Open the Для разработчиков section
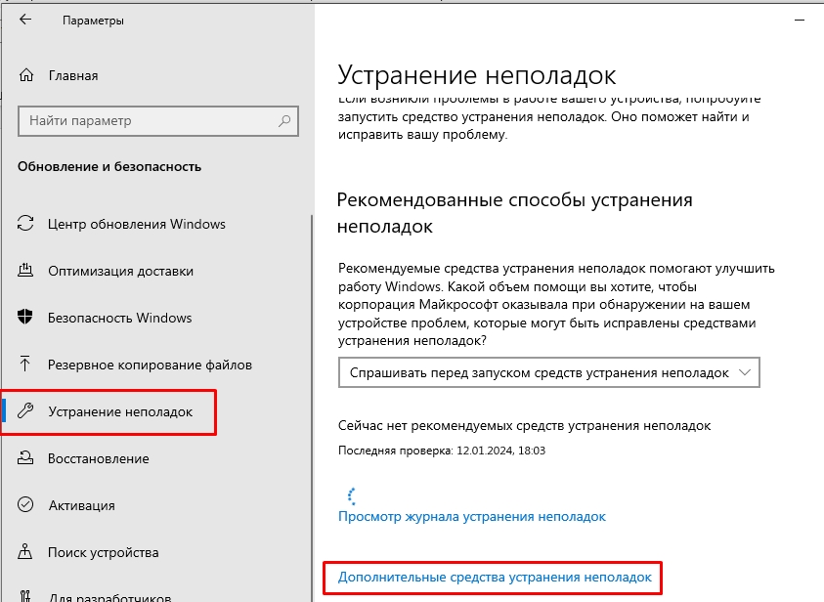824x602 pixels. click(109, 596)
